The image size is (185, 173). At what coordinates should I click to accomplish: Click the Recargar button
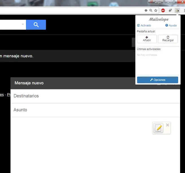click(x=168, y=39)
